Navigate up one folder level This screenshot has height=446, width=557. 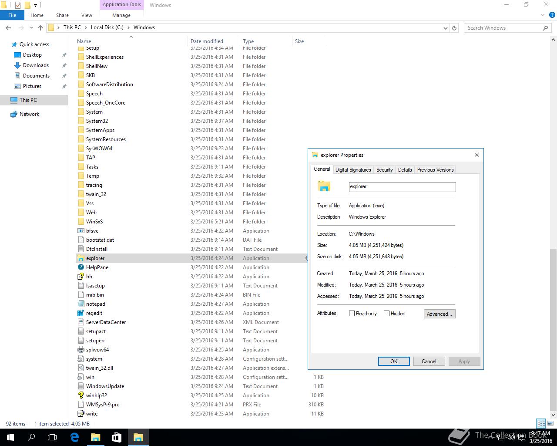pos(40,27)
